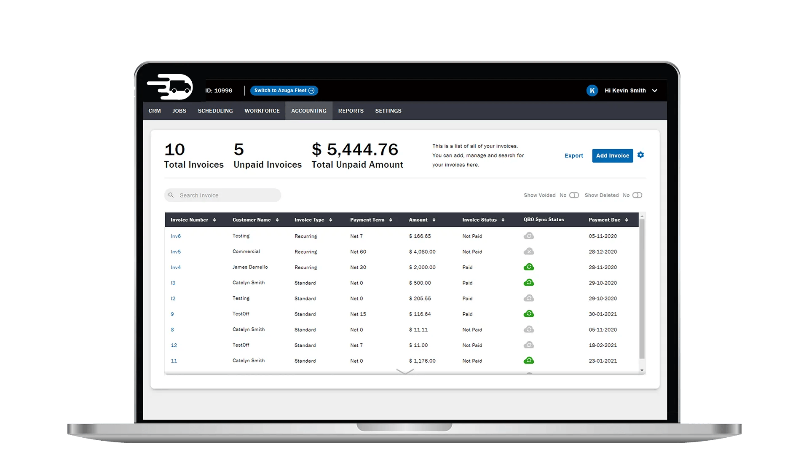Click the K user avatar icon

(592, 91)
